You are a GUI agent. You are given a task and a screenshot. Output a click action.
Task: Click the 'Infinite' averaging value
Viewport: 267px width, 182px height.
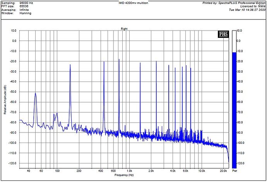coord(24,10)
